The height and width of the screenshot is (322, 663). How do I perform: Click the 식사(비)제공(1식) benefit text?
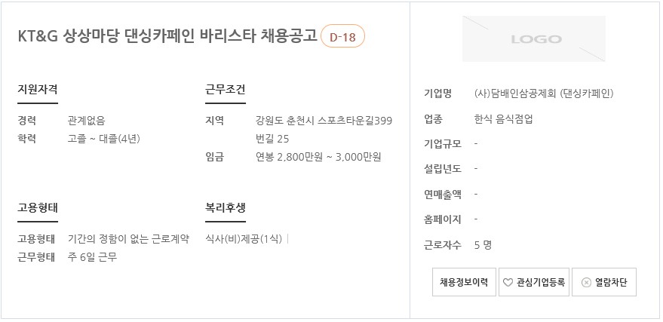[244, 239]
